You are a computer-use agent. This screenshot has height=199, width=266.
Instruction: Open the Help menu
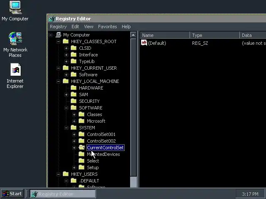pos(126,27)
